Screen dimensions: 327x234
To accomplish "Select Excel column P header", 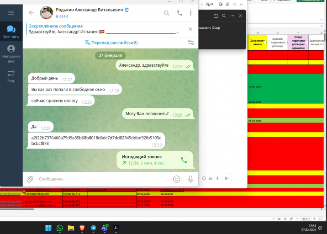I will point(298,33).
